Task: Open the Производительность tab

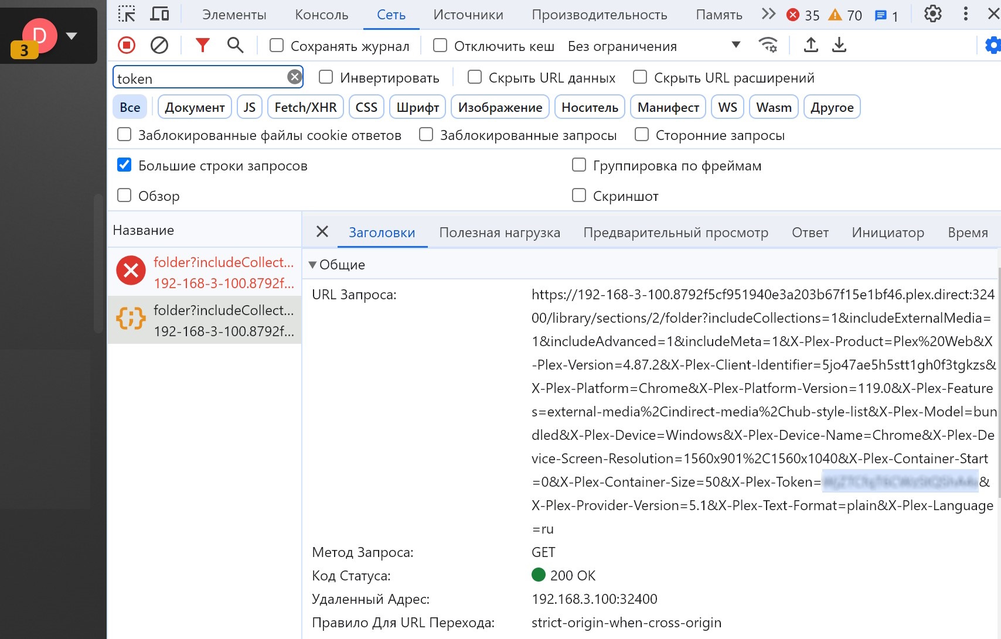Action: tap(600, 15)
